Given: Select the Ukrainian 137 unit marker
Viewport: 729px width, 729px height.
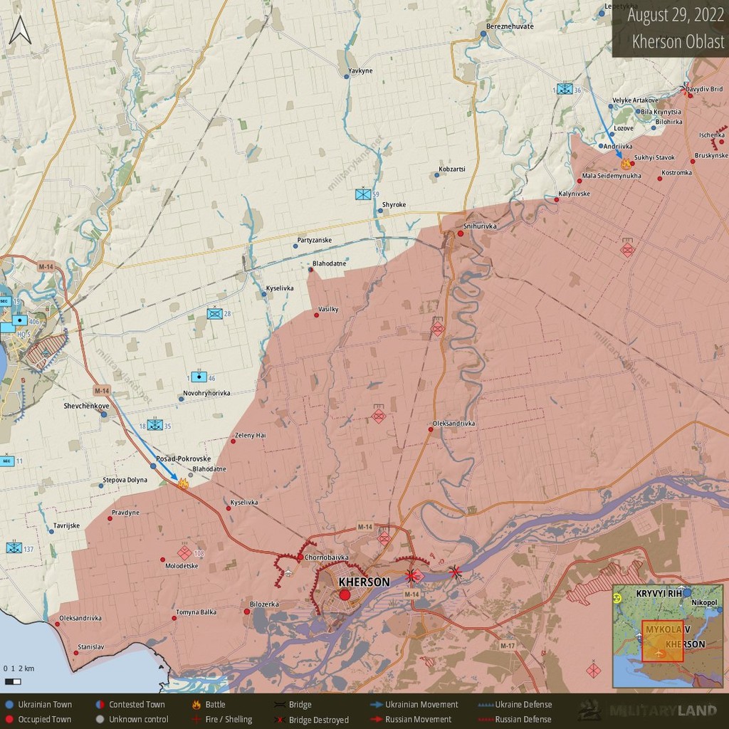Looking at the screenshot, I should (x=14, y=547).
